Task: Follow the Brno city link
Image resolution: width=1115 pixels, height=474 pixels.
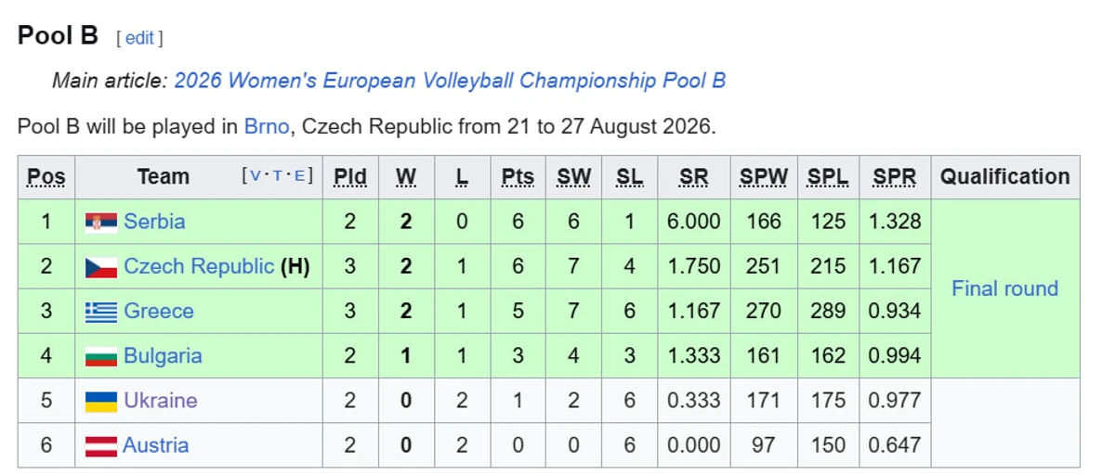Action: [x=267, y=126]
